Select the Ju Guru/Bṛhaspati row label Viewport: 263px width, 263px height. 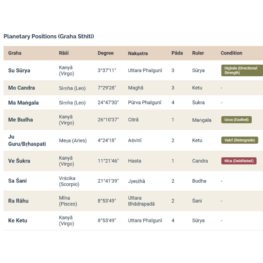[27, 140]
